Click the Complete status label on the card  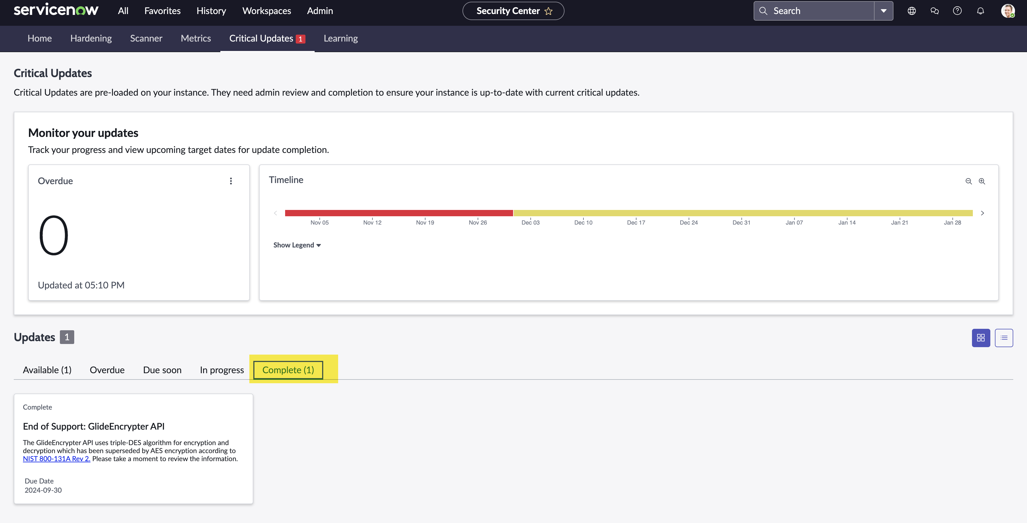coord(38,407)
